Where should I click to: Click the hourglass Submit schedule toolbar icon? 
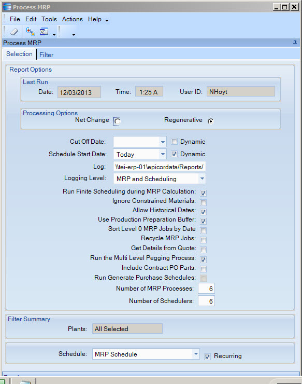(x=44, y=32)
